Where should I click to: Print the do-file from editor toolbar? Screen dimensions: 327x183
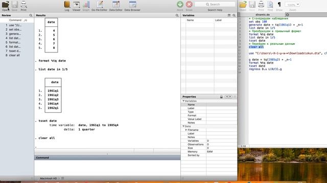(261, 6)
